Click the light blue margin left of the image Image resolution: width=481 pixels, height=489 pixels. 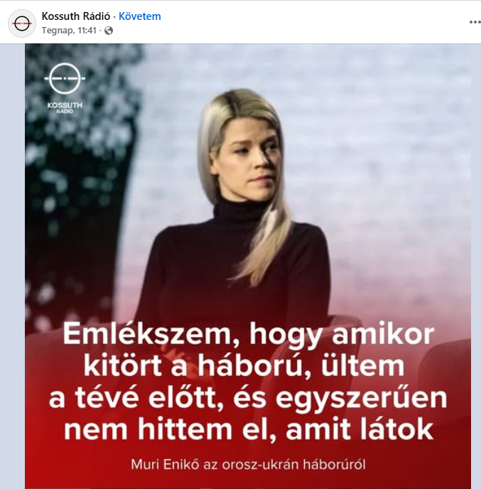point(13,265)
